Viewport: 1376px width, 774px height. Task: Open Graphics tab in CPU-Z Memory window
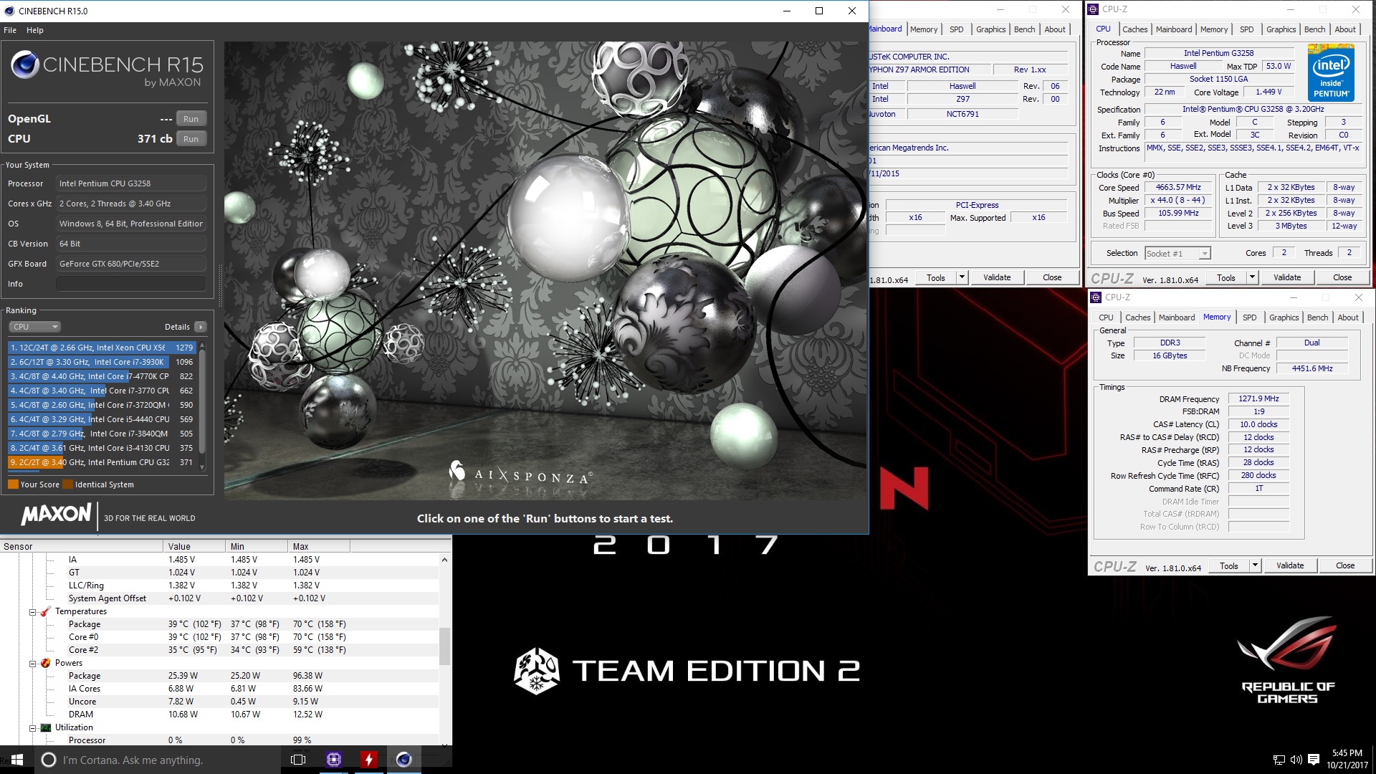point(1284,317)
